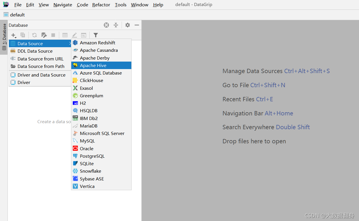Open the Edit menu
The image size is (359, 221).
[x=30, y=5]
